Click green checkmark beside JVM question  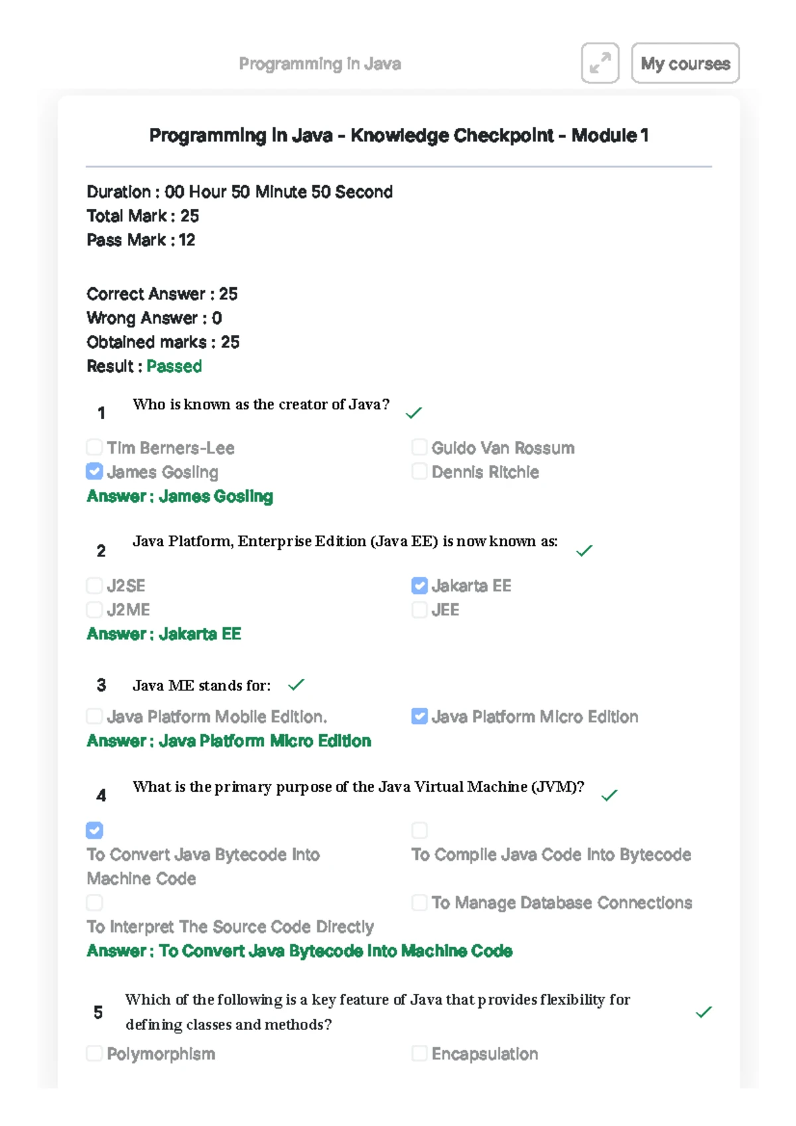pyautogui.click(x=609, y=794)
